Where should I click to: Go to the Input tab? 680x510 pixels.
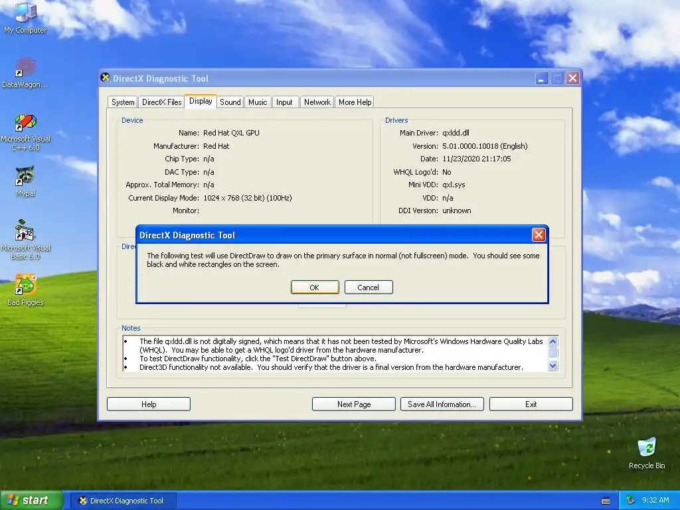(284, 102)
